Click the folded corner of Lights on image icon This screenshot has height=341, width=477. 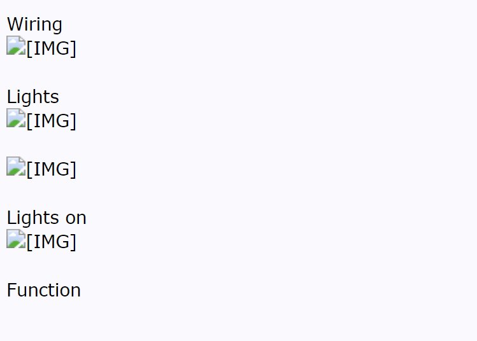(22, 232)
